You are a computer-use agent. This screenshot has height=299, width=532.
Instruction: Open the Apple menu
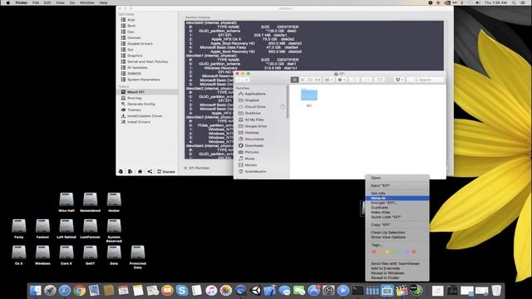pos(7,2)
